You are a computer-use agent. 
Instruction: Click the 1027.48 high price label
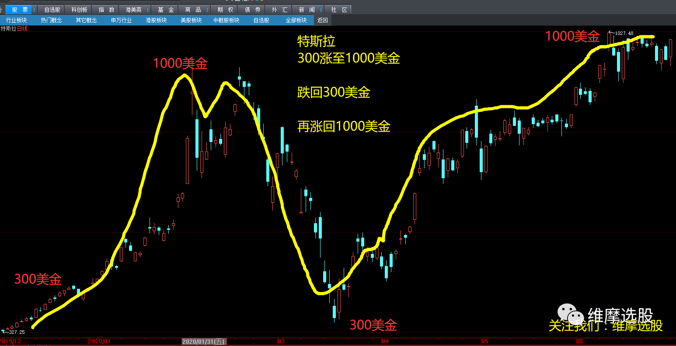click(x=624, y=33)
